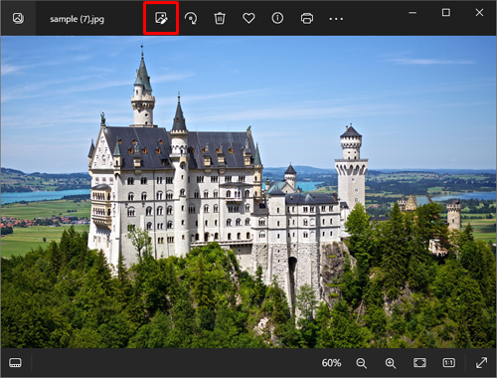The image size is (497, 378).
Task: Show file info with the info icon
Action: point(277,18)
